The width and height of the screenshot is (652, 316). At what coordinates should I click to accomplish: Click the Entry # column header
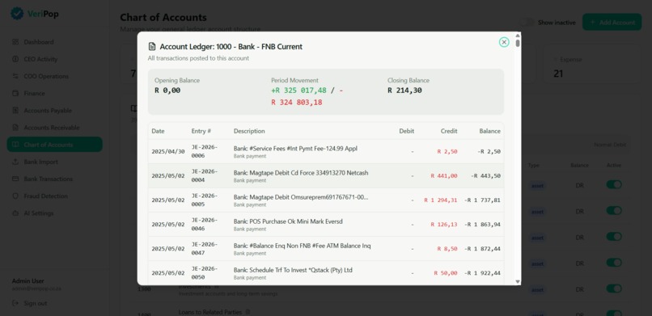pos(201,131)
